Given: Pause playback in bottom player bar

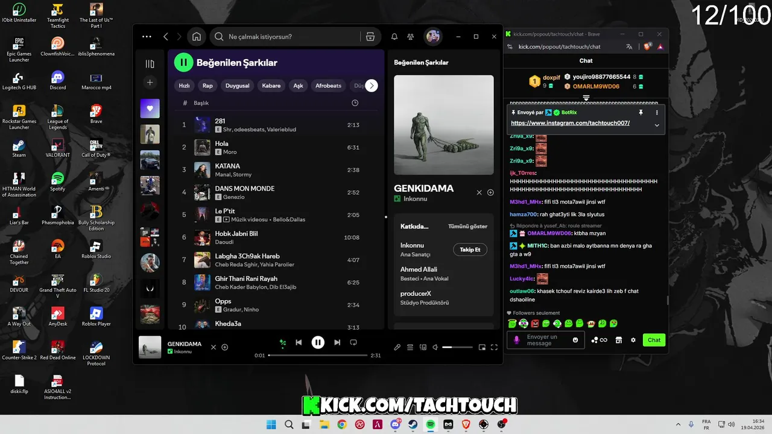Looking at the screenshot, I should click(x=318, y=342).
